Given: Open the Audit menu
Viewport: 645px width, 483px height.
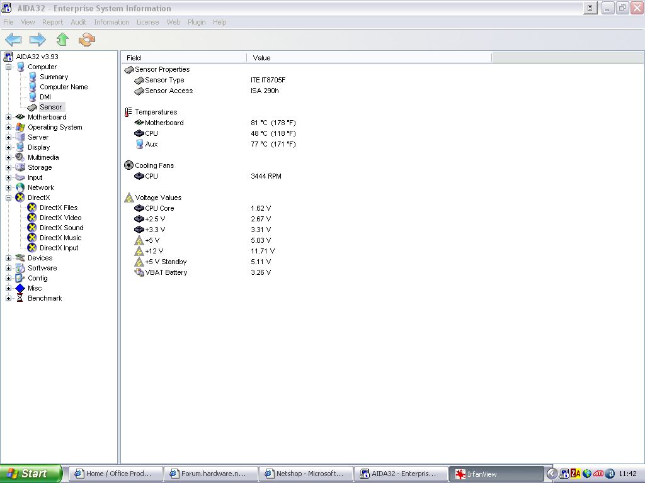Looking at the screenshot, I should (79, 22).
